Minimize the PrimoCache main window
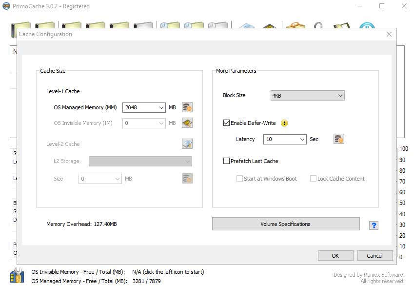414x286 pixels. coord(360,6)
